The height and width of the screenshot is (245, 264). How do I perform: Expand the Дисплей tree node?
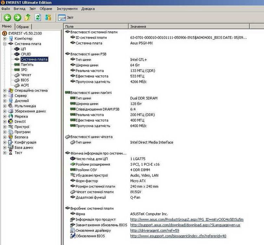tap(5, 101)
